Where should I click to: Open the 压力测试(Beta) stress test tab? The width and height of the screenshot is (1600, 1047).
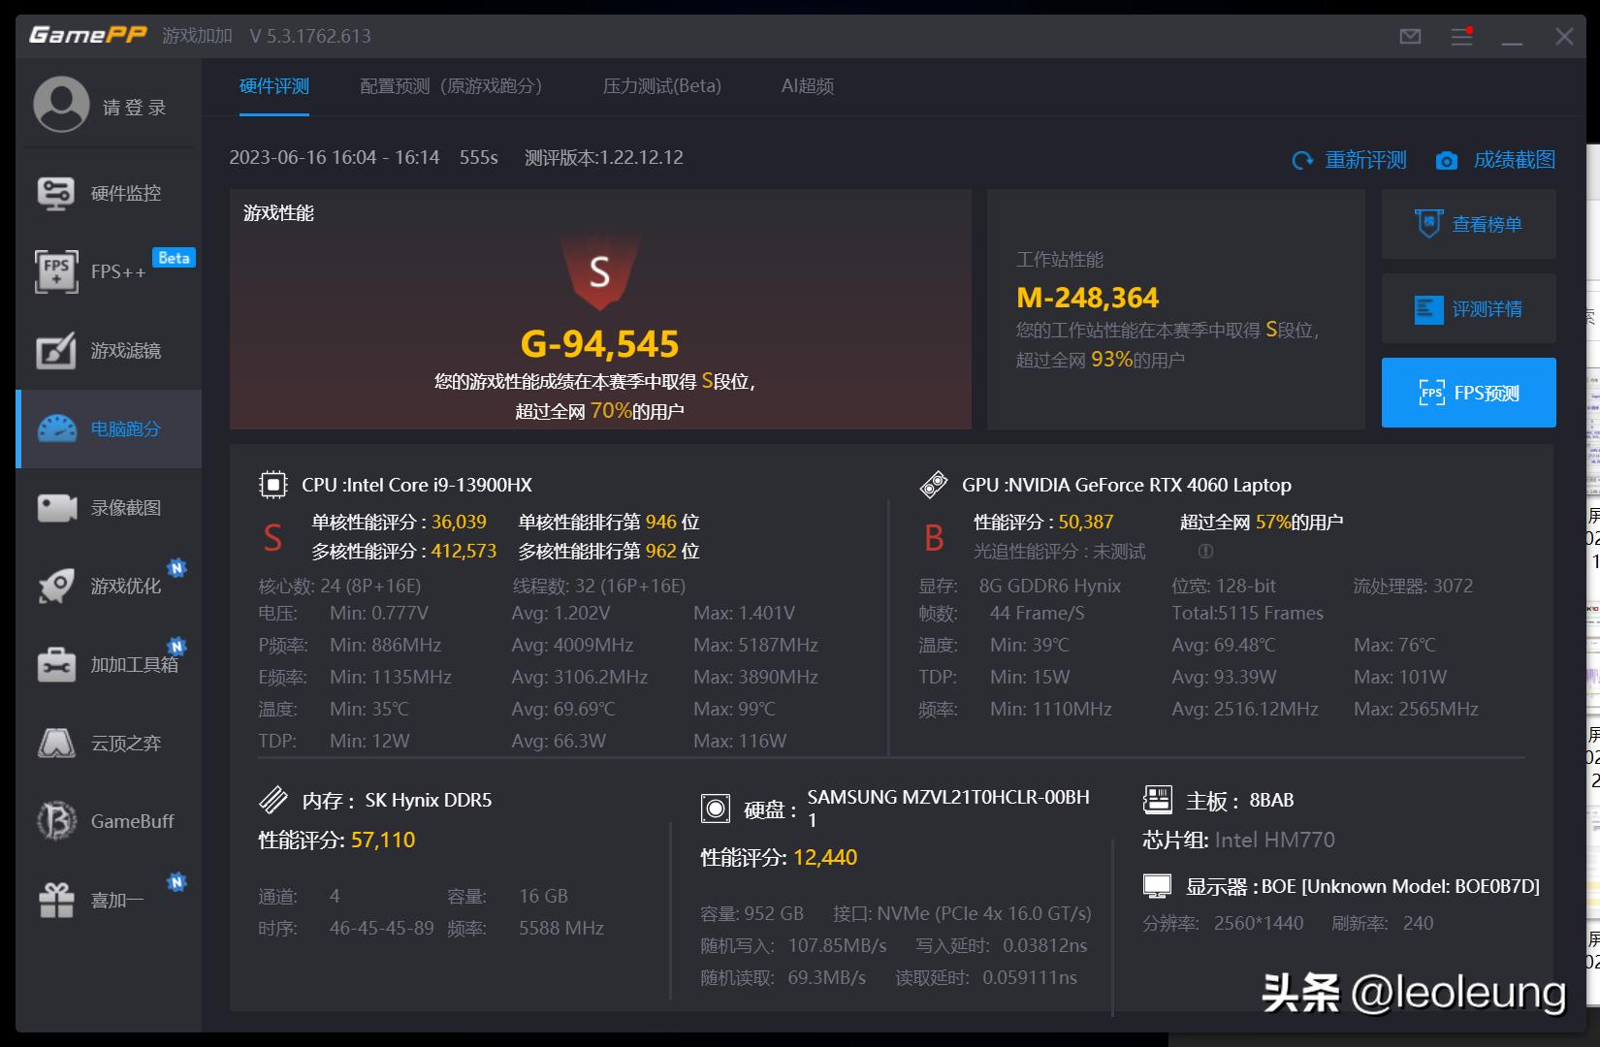(x=662, y=86)
